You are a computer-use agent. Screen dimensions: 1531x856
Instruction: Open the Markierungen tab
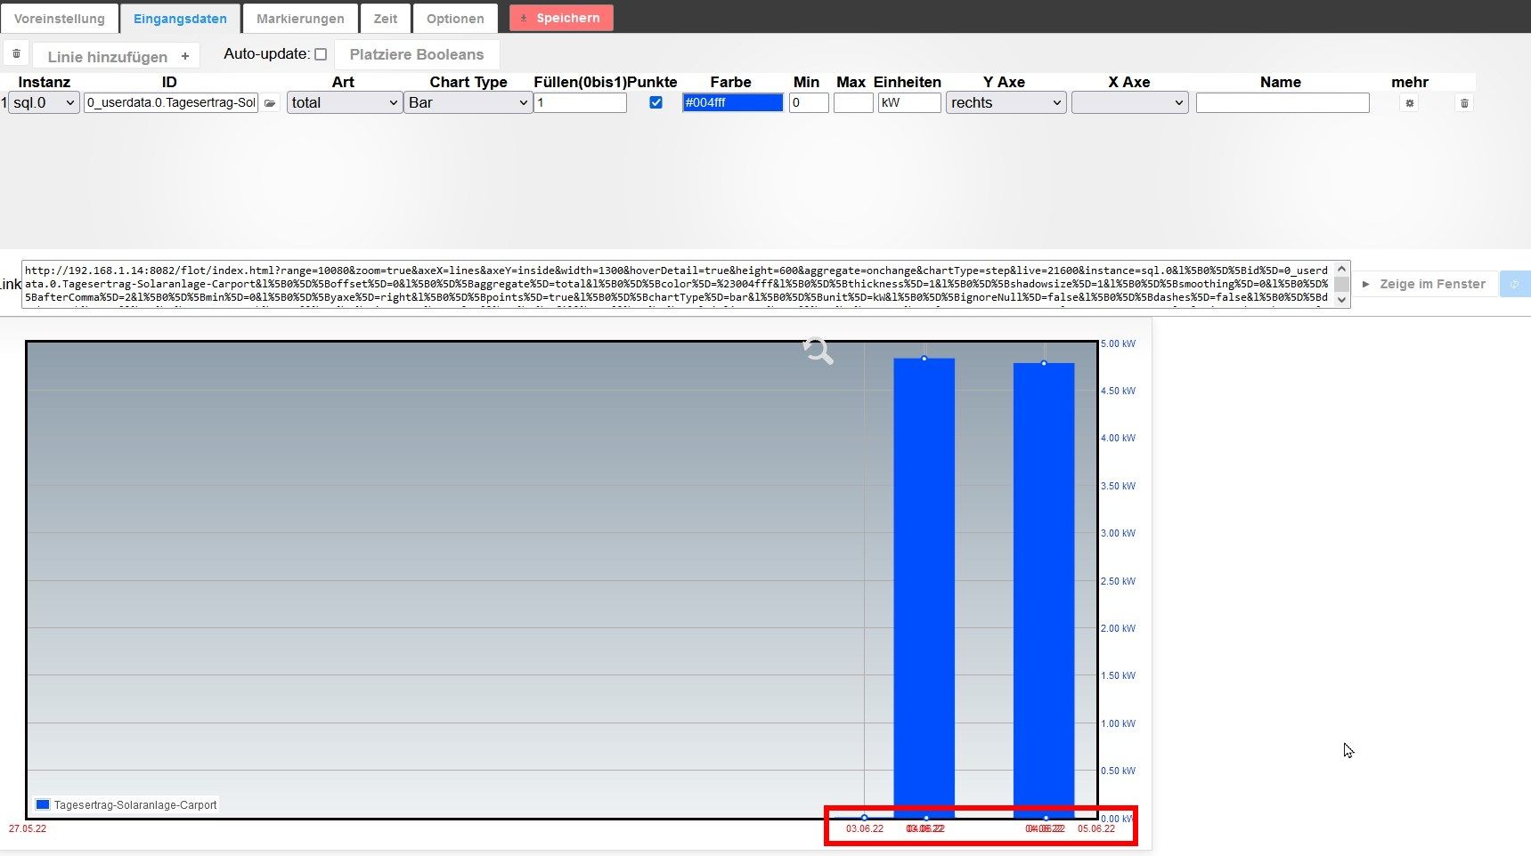(300, 18)
